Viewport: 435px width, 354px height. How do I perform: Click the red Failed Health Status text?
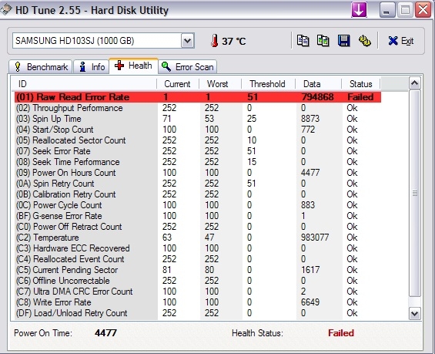[x=341, y=333]
